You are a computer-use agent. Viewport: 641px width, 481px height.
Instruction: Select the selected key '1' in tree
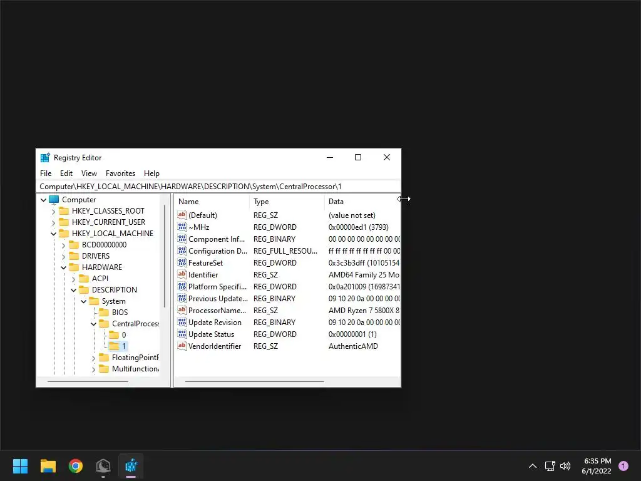click(119, 346)
